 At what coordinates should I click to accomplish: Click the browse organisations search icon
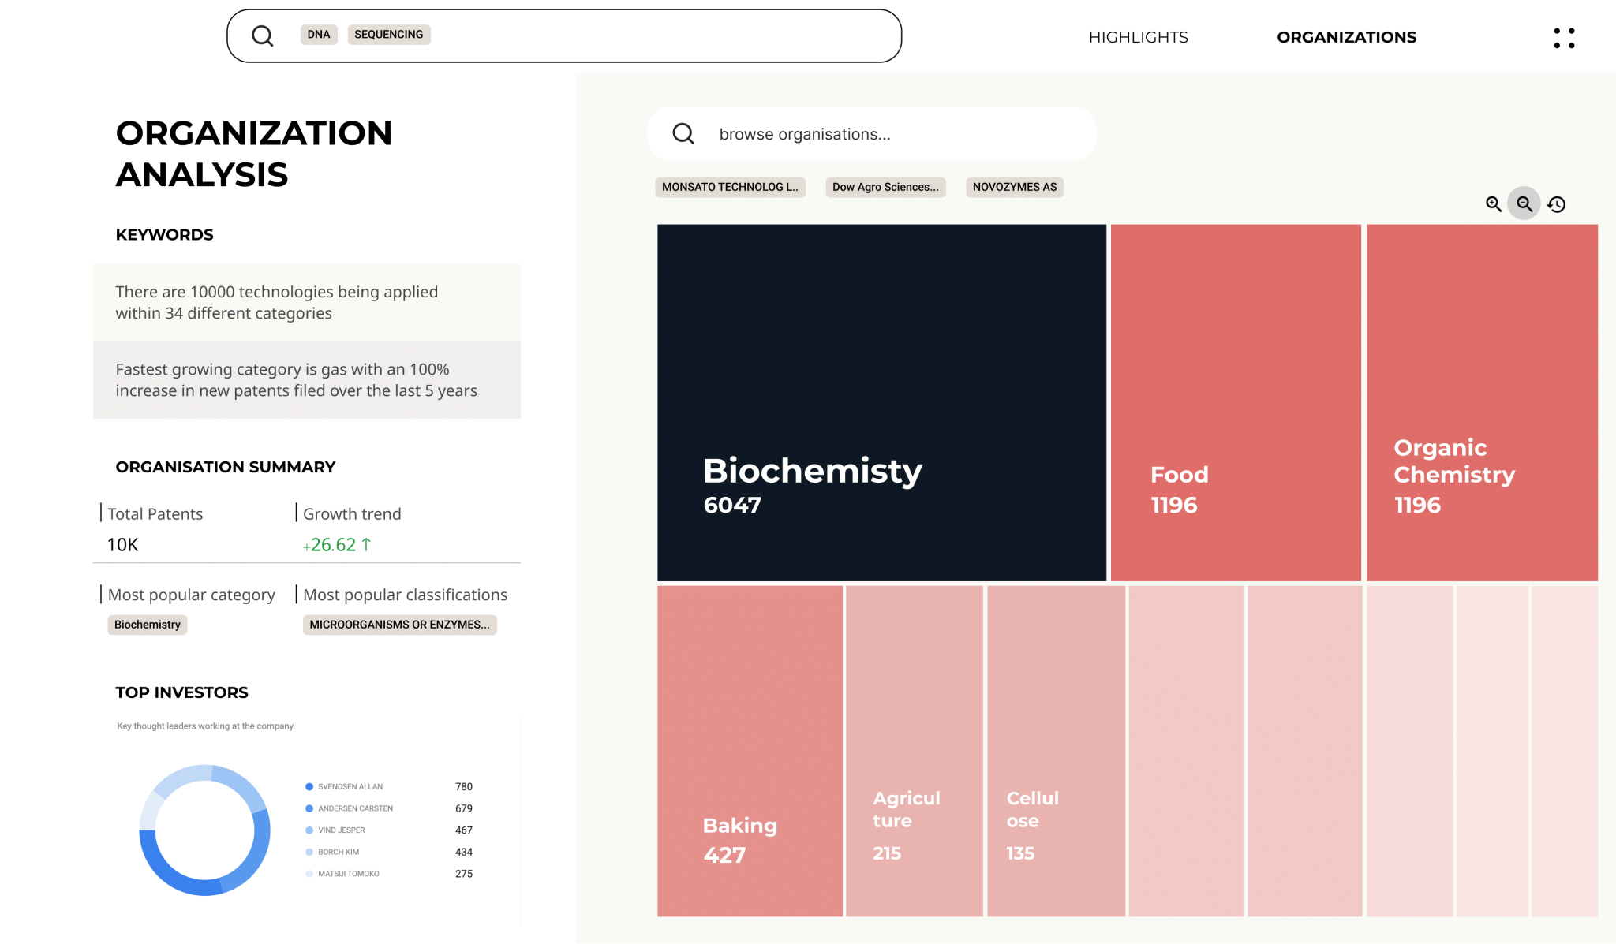pyautogui.click(x=683, y=134)
